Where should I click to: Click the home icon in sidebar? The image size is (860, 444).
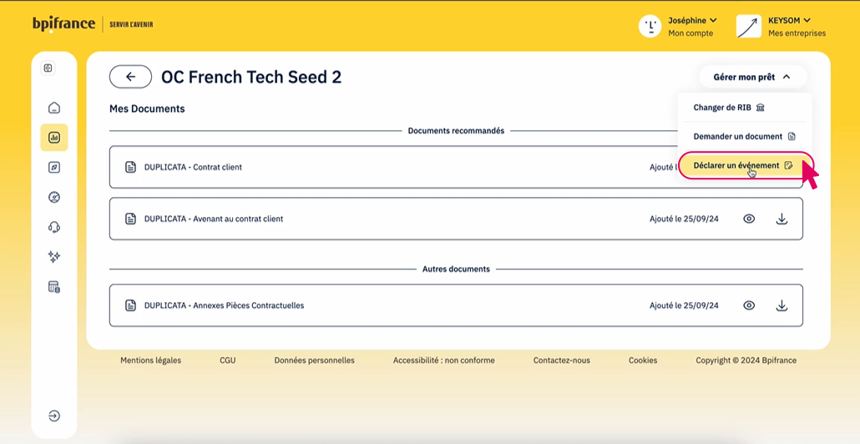tap(54, 108)
